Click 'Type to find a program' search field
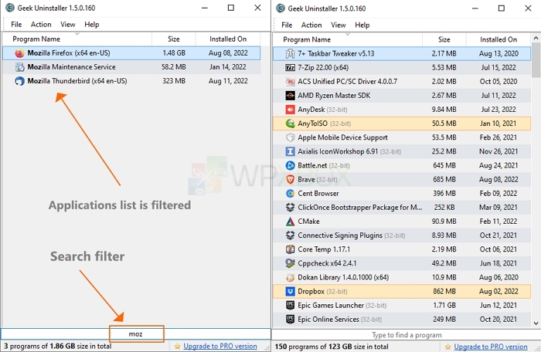 point(407,335)
